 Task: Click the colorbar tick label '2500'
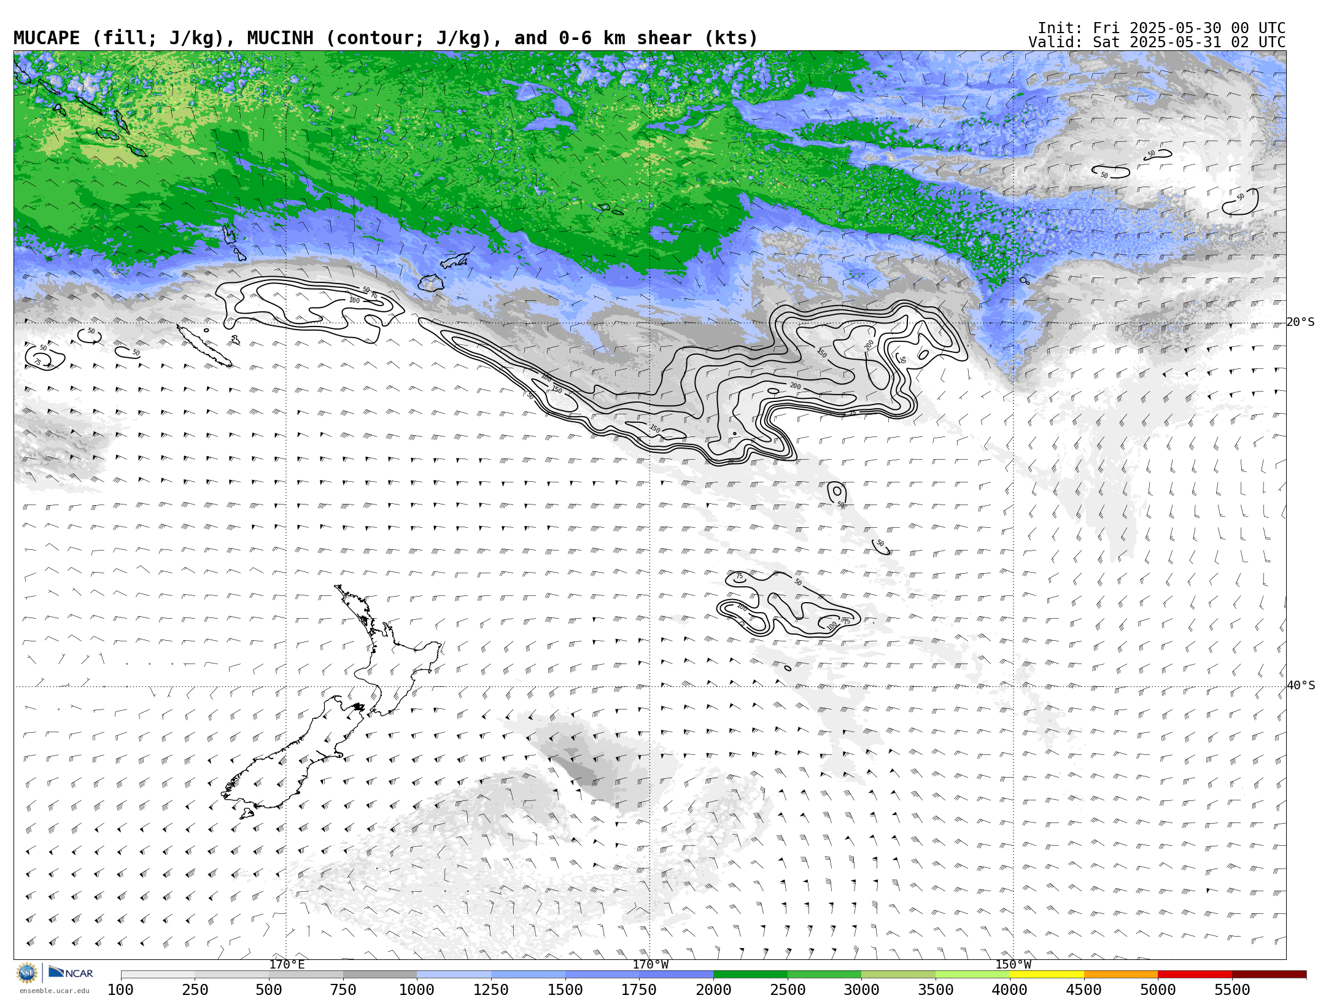pyautogui.click(x=788, y=990)
